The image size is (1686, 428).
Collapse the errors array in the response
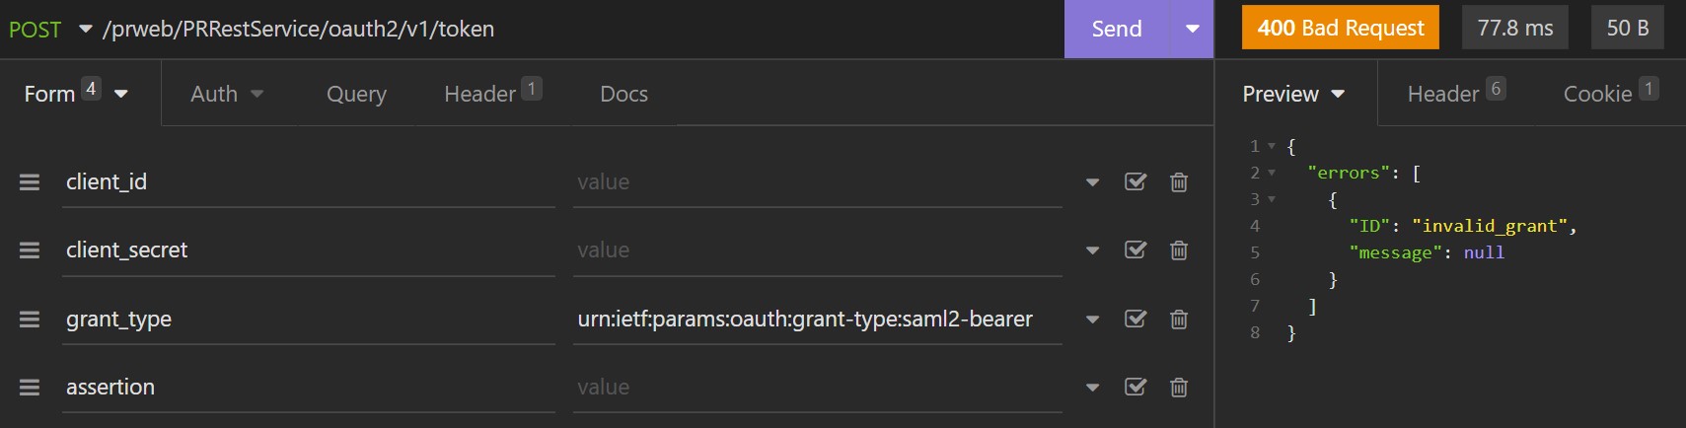pyautogui.click(x=1272, y=173)
